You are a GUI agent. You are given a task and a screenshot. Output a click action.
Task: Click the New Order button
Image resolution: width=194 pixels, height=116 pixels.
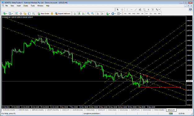pyautogui.click(x=43, y=14)
